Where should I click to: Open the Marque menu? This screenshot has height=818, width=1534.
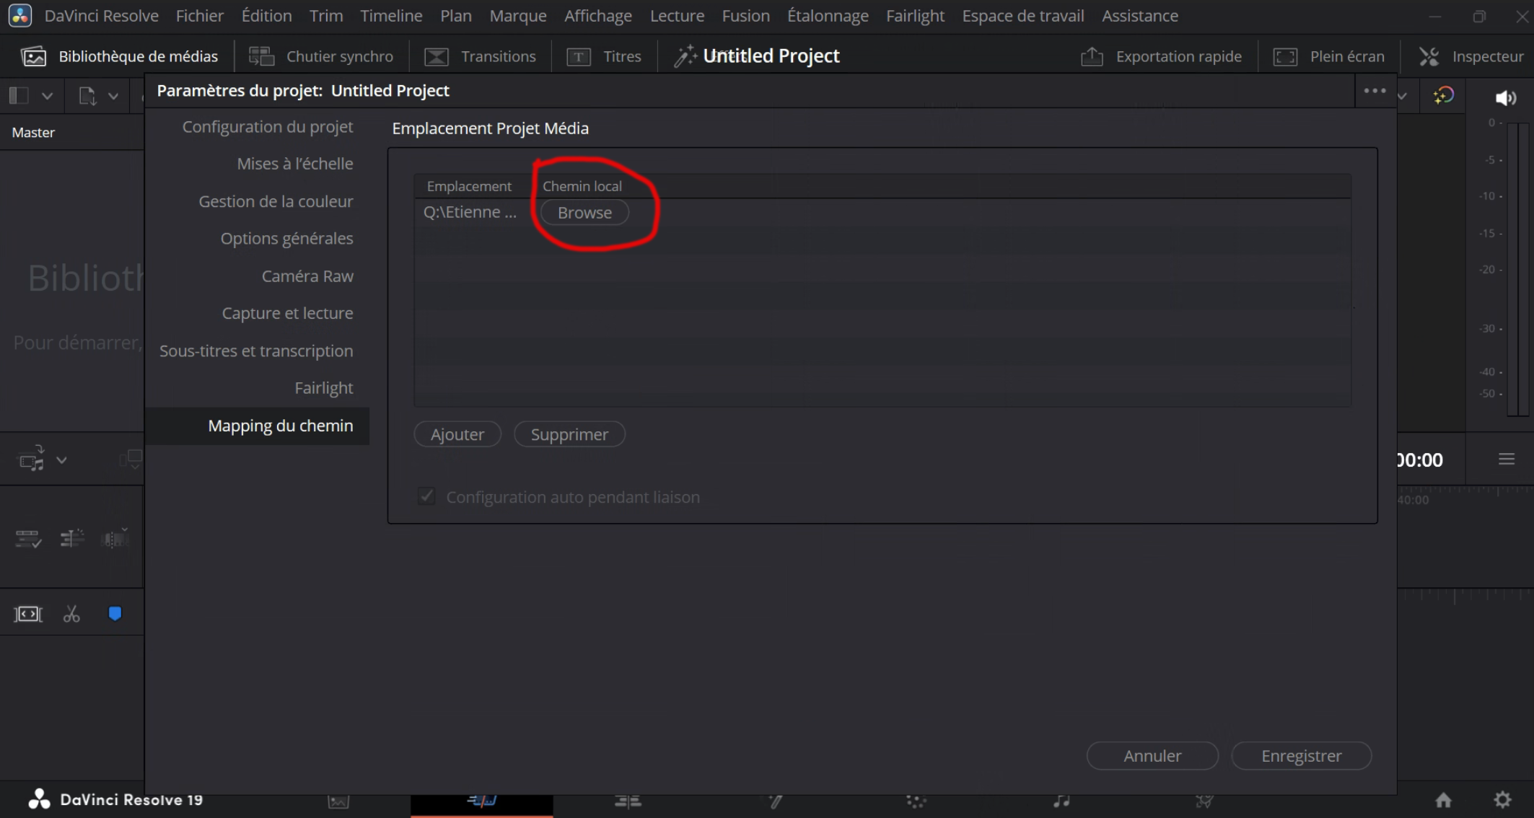pos(517,15)
